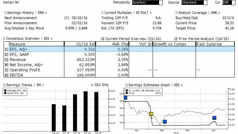The width and height of the screenshot is (238, 134).
Task: Click the Buy/Hold/Sell value 10/2/4
Action: pos(228,18)
